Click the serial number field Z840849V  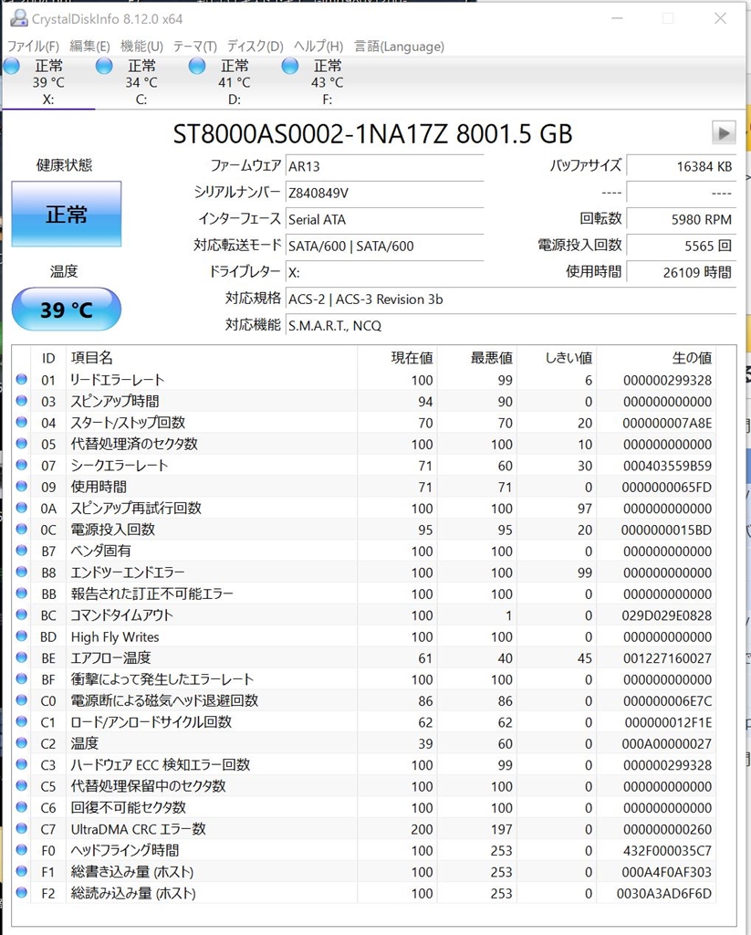point(384,193)
